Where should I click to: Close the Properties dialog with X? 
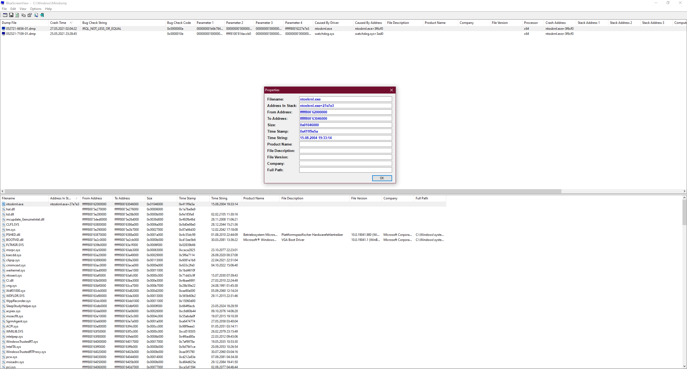392,90
